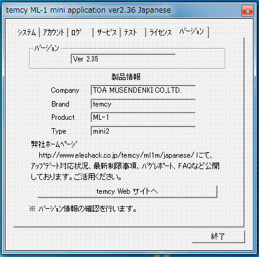The image size is (259, 257).
Task: Click the Ver 2.35 version field
Action: 123,59
